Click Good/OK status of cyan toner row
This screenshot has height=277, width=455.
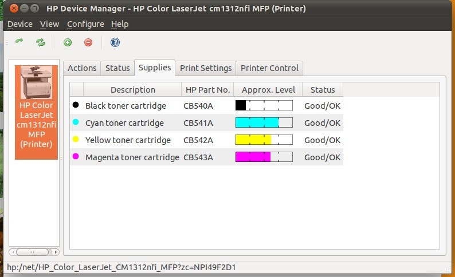tap(323, 123)
